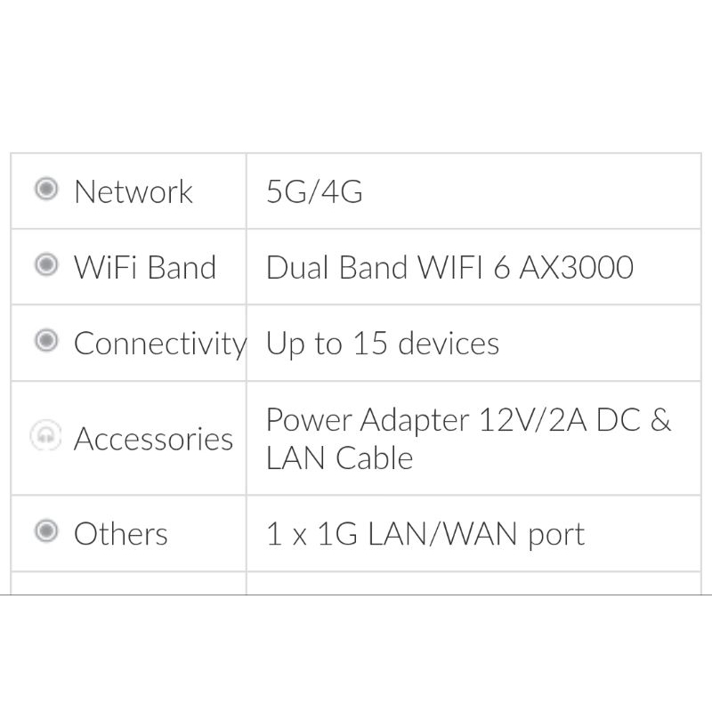712x712 pixels.
Task: Click the Up to 15 devices value
Action: click(383, 343)
